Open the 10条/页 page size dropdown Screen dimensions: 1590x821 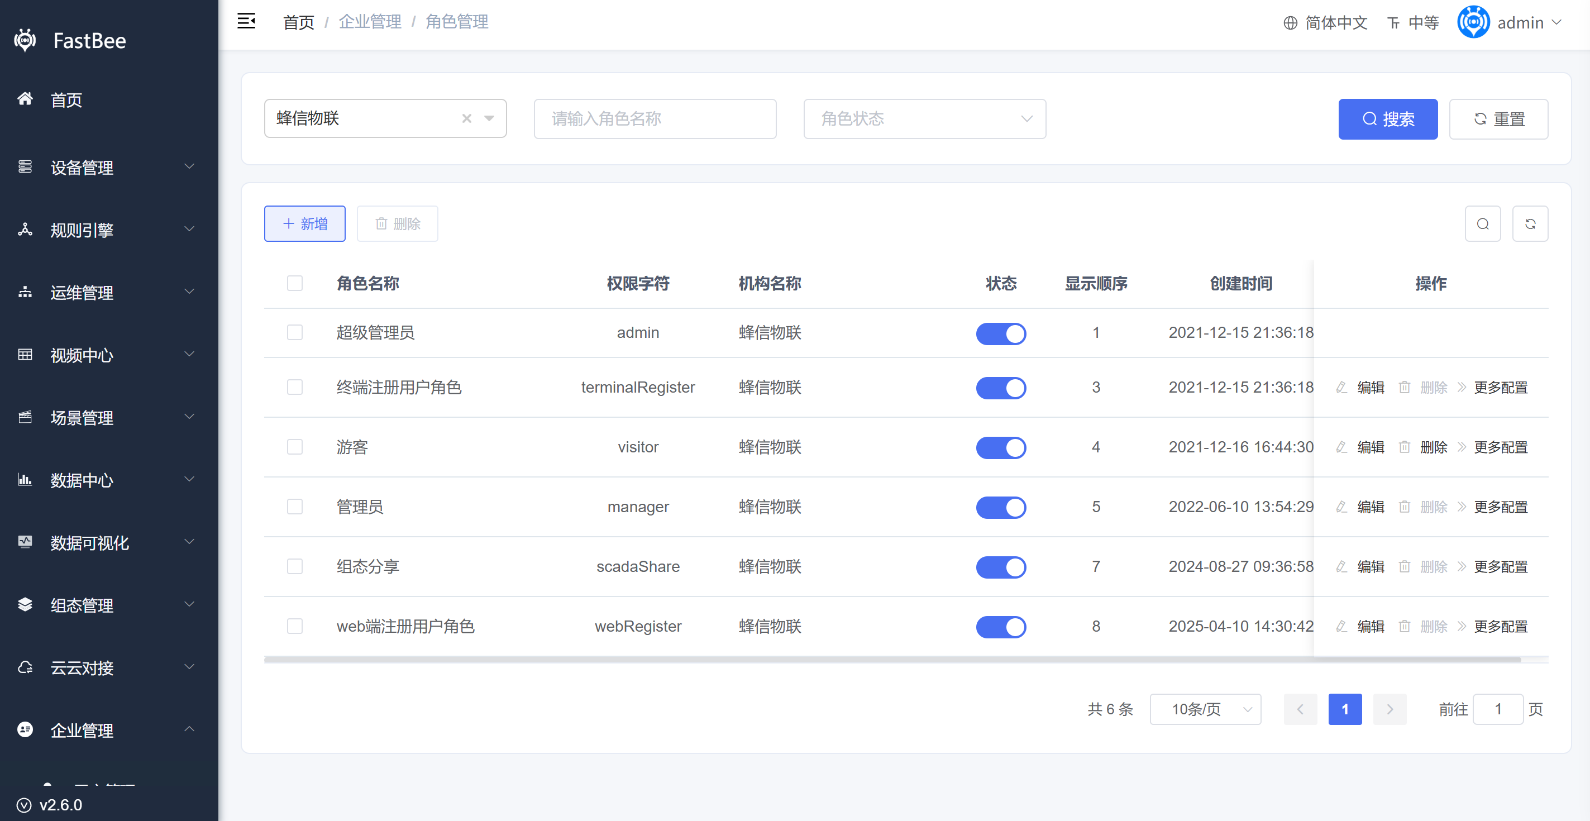(x=1205, y=709)
